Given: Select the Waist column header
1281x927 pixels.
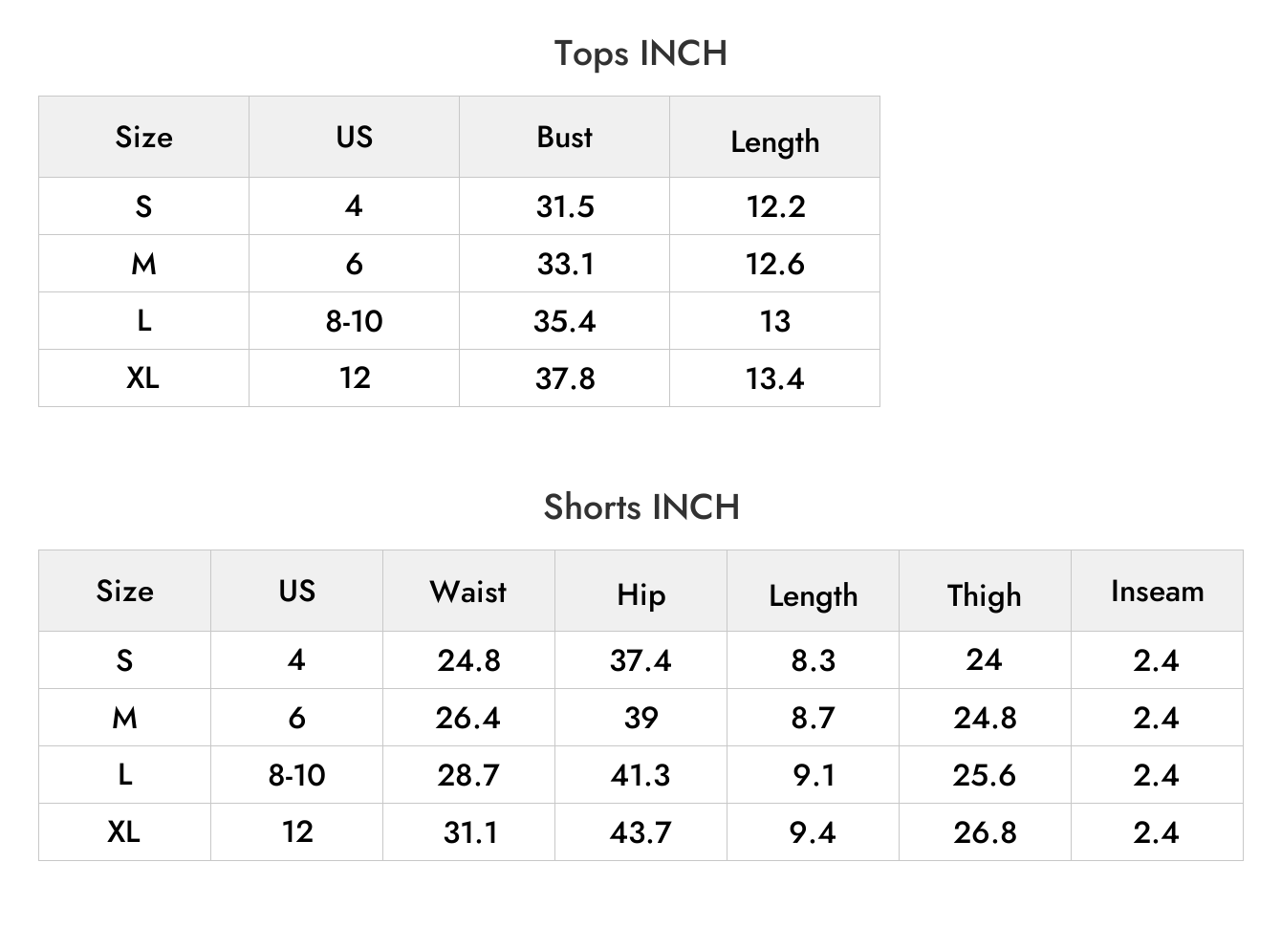Looking at the screenshot, I should click(x=468, y=591).
